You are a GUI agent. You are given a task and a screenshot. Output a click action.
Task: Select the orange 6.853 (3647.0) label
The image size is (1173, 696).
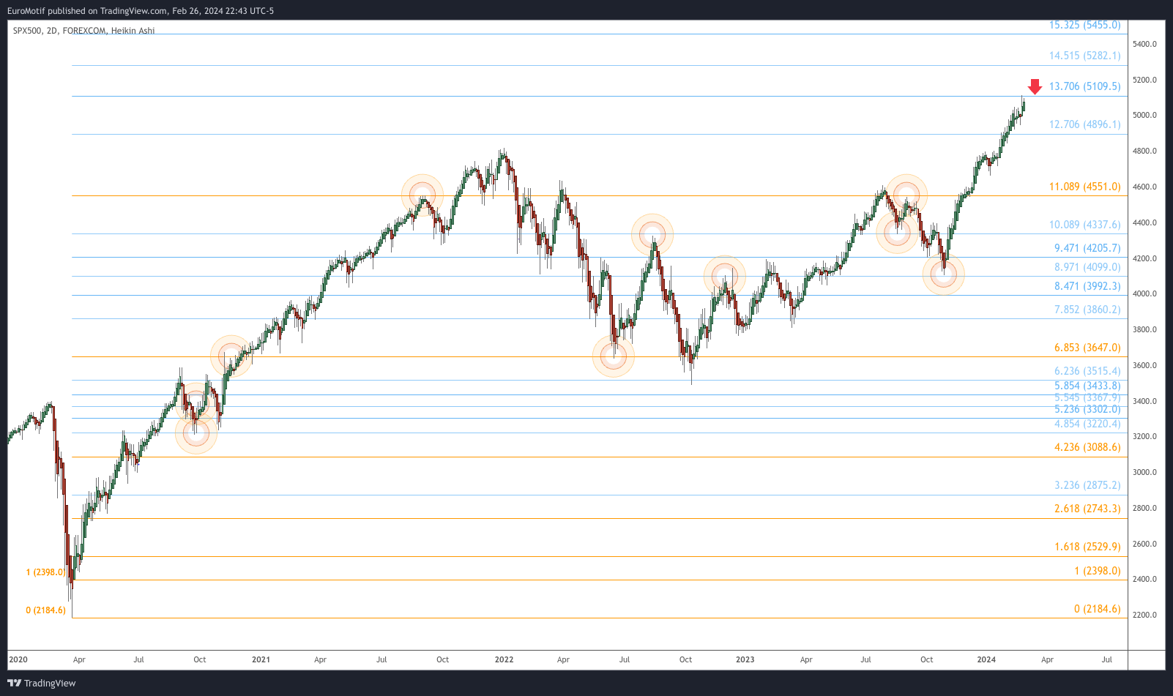pos(1087,348)
